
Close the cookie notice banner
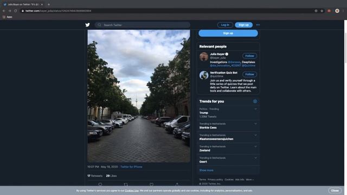tap(335, 190)
